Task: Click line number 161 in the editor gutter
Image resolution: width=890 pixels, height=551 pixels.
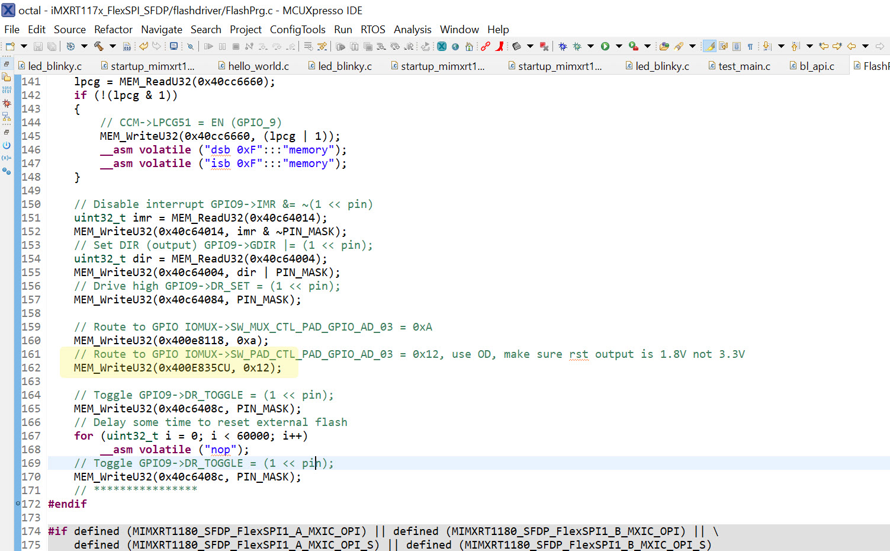Action: [31, 354]
